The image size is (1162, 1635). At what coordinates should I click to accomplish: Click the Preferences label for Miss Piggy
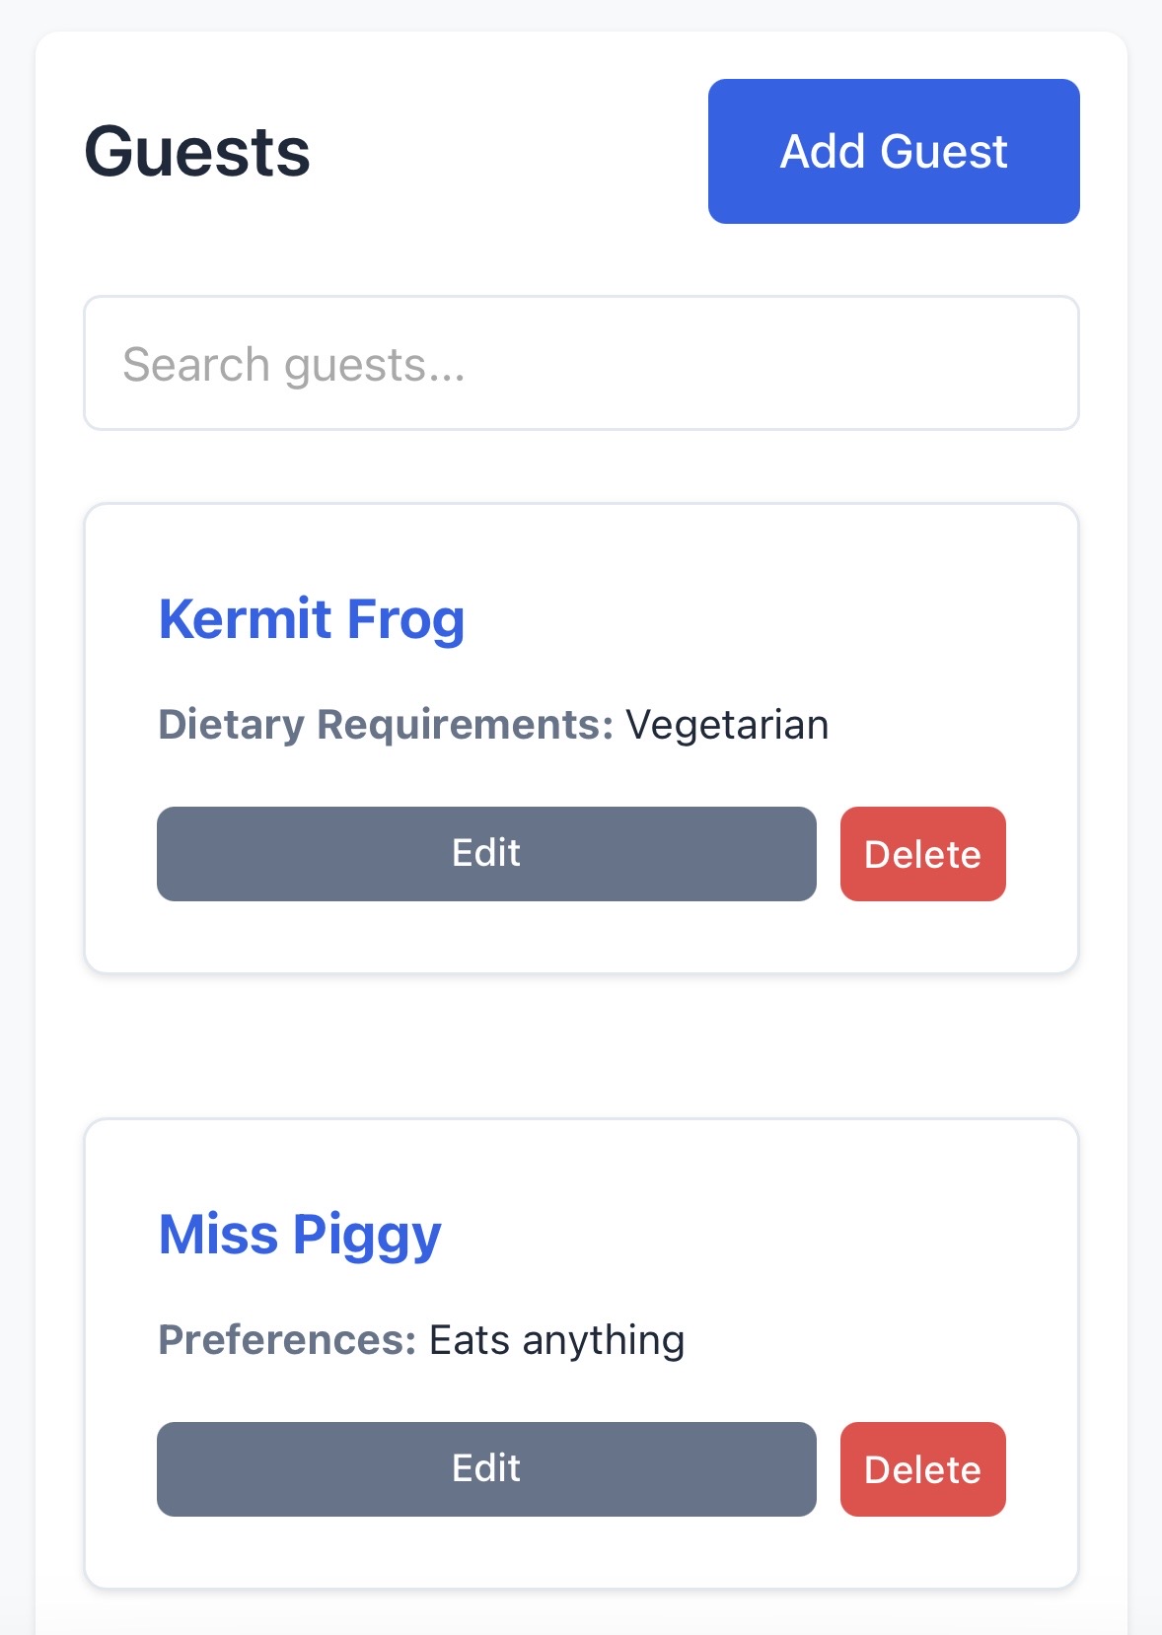(x=287, y=1340)
